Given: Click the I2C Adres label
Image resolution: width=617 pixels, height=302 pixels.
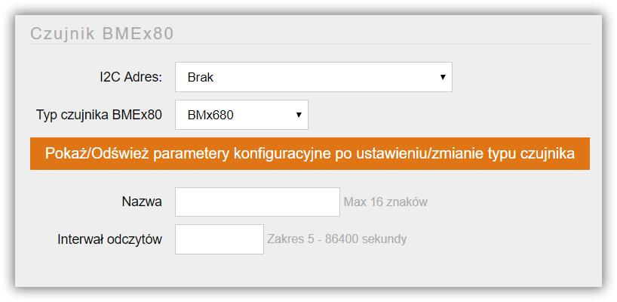Looking at the screenshot, I should (130, 77).
